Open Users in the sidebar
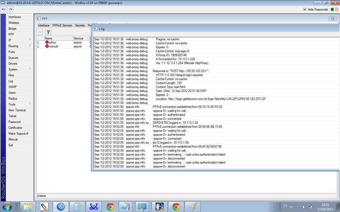 coord(12,92)
